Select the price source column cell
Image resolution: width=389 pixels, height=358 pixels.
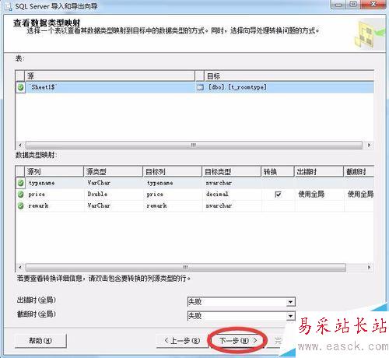(x=54, y=195)
